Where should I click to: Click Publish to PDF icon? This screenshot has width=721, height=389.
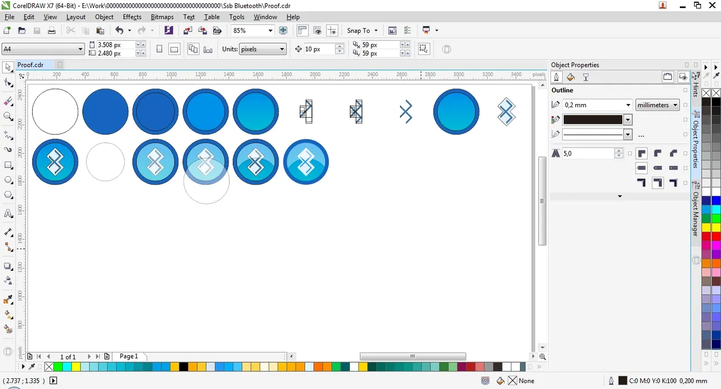pos(216,30)
